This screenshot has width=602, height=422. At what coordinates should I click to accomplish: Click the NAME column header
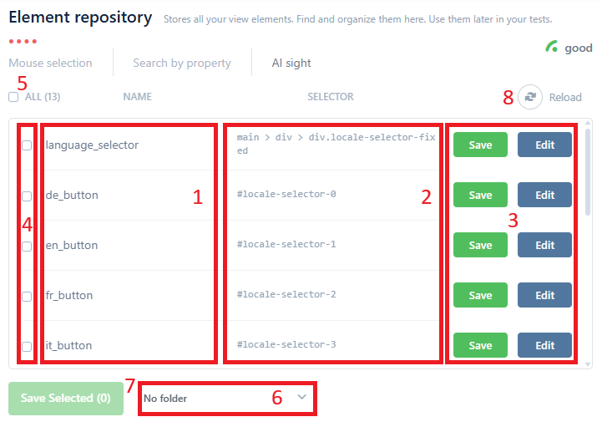tap(137, 97)
